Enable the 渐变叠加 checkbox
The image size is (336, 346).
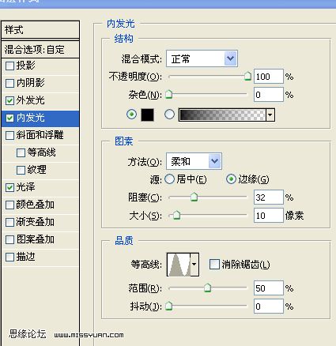pos(9,222)
